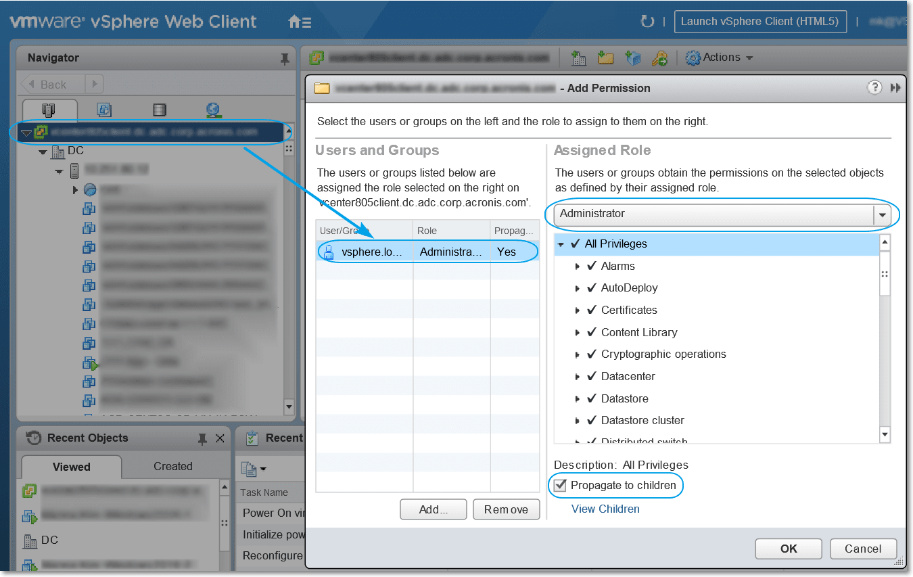Pin the Navigator panel
This screenshot has height=577, width=913.
[x=285, y=59]
